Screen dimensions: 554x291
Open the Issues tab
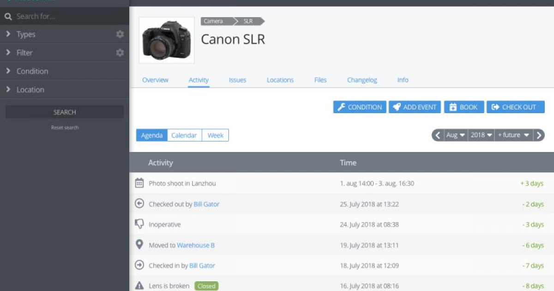[237, 80]
